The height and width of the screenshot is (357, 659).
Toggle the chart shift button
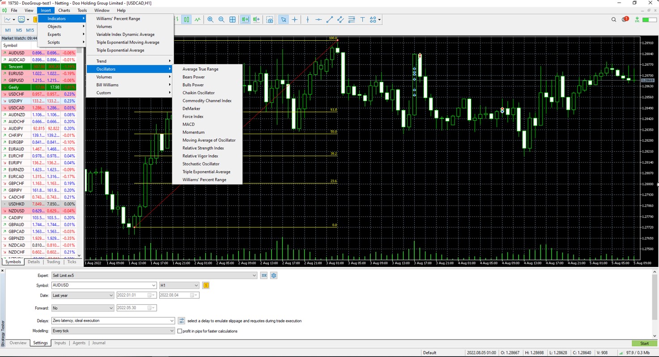coord(256,20)
